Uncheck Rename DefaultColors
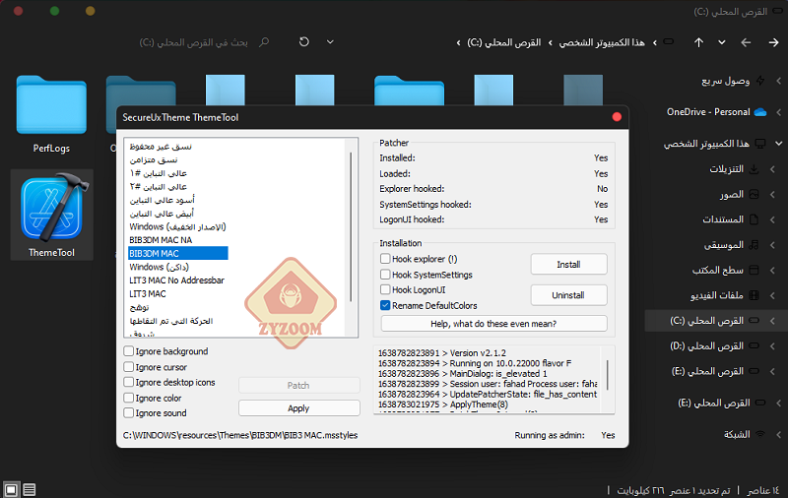 (385, 305)
